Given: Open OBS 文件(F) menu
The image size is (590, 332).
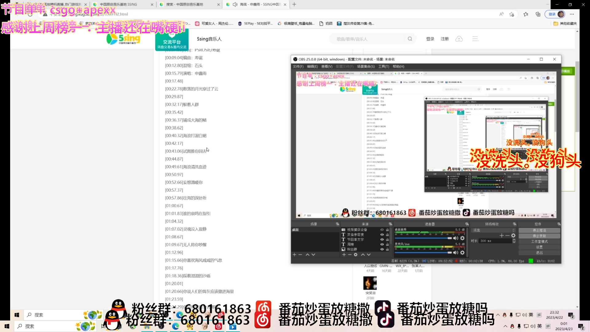Looking at the screenshot, I should tap(298, 66).
